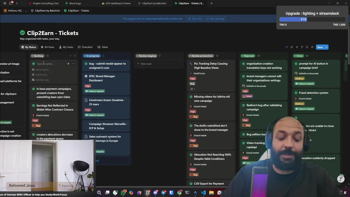The width and height of the screenshot is (350, 197).
Task: Toggle checkbox on 'organization creation translation keys' card
Action: coord(244,64)
